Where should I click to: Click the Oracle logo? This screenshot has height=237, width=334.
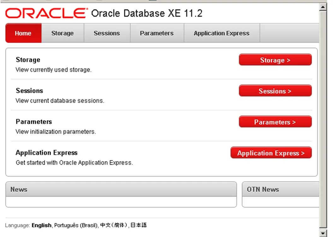coord(47,14)
